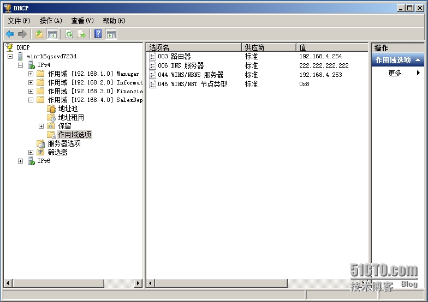This screenshot has width=428, height=302.
Task: Select the 044 WINS/NBNS 服务器 row
Action: click(257, 75)
